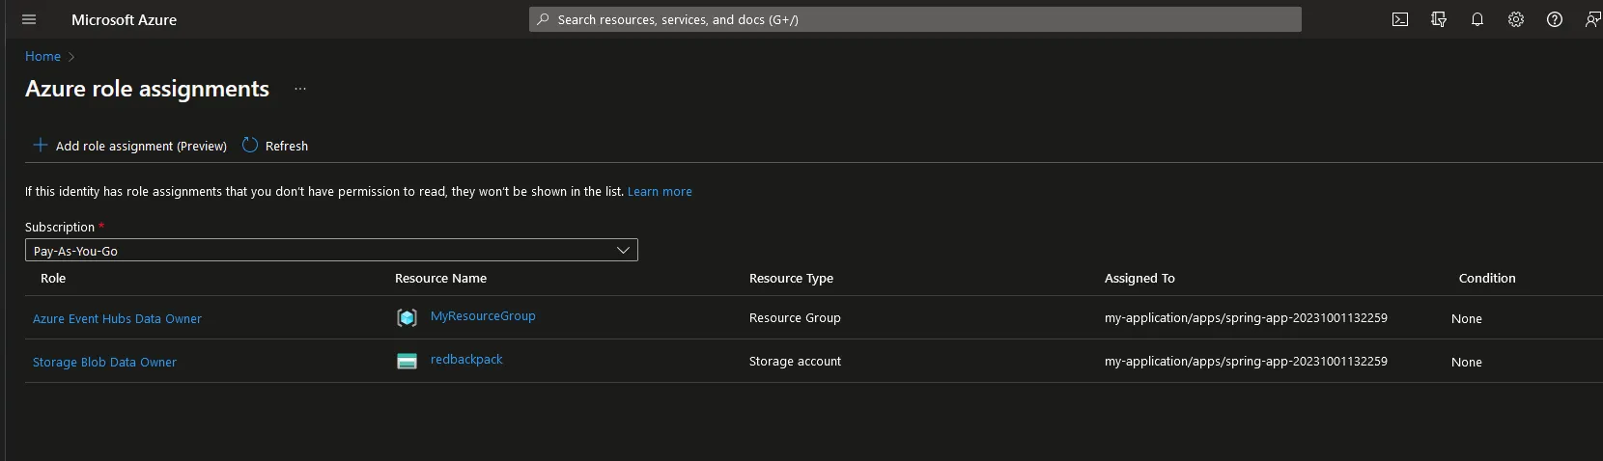Focus the Search resources, services, and docs box

[915, 19]
